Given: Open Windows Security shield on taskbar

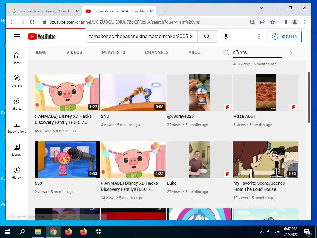Looking at the screenshot, I should [99, 232].
